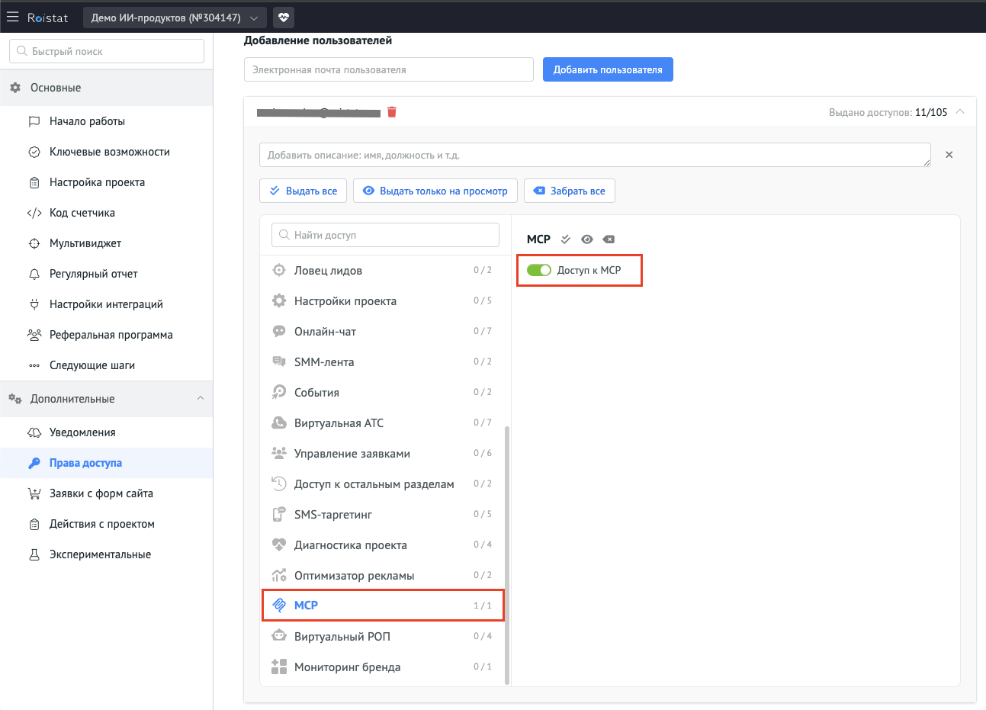Click the Забрать все button
This screenshot has height=710, width=986.
click(x=570, y=191)
